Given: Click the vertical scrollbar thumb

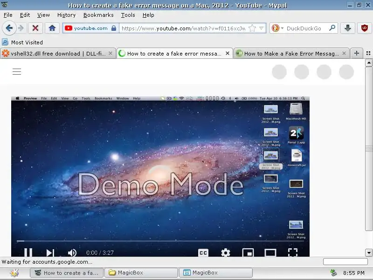Looking at the screenshot, I should point(369,149).
